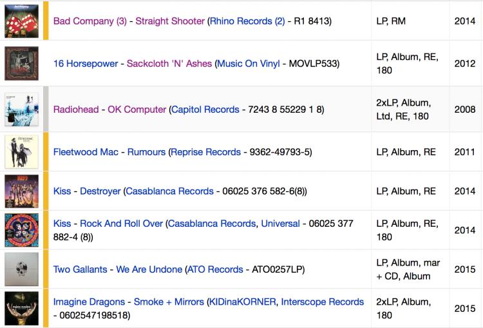Open the Bad Company (3) artist link
This screenshot has height=328, width=483.
point(90,21)
